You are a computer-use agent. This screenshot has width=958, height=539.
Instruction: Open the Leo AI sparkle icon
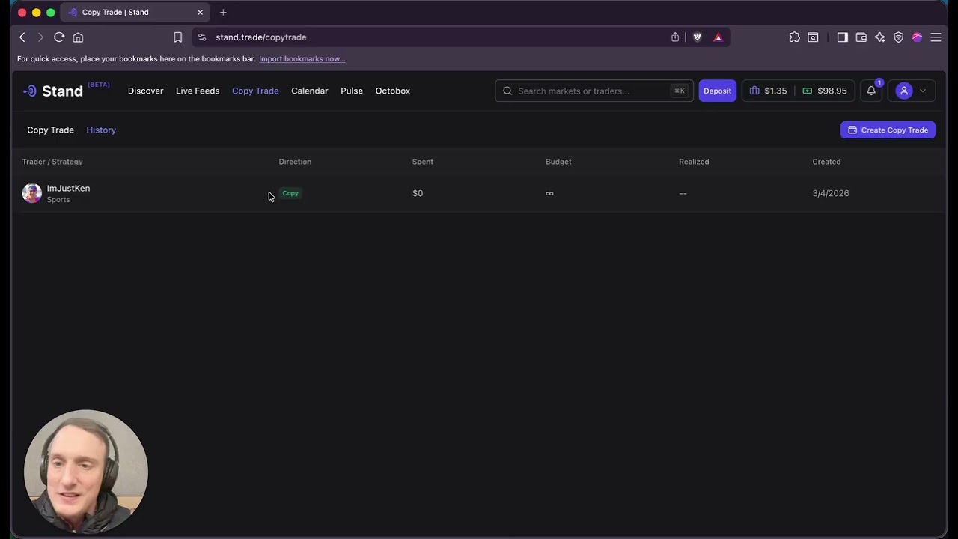coord(879,37)
